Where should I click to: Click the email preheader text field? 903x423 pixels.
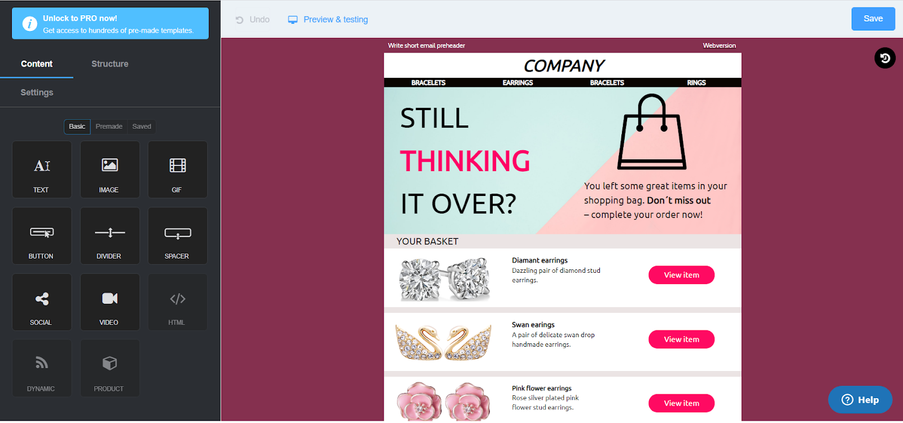(427, 46)
